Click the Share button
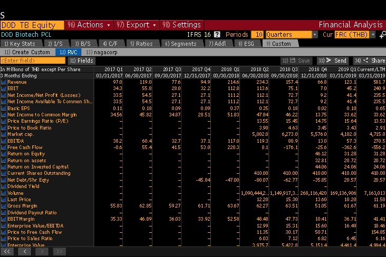The image size is (386, 257). coord(369,61)
